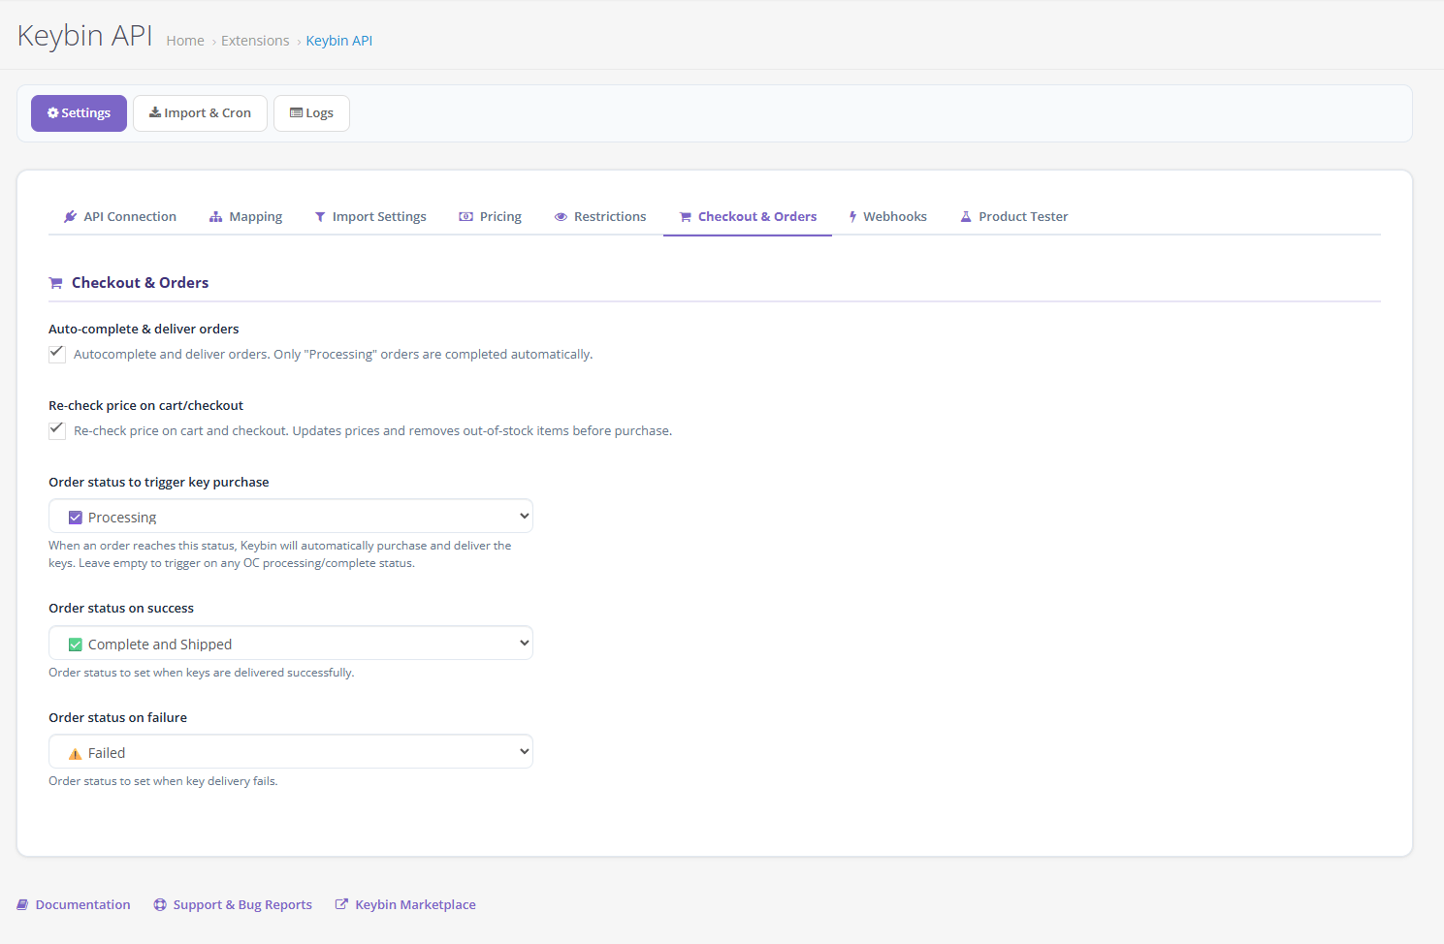This screenshot has height=944, width=1444.
Task: Click the sitemap icon beside Mapping
Action: (x=215, y=217)
